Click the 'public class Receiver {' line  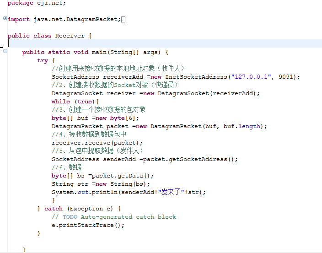click(49, 36)
